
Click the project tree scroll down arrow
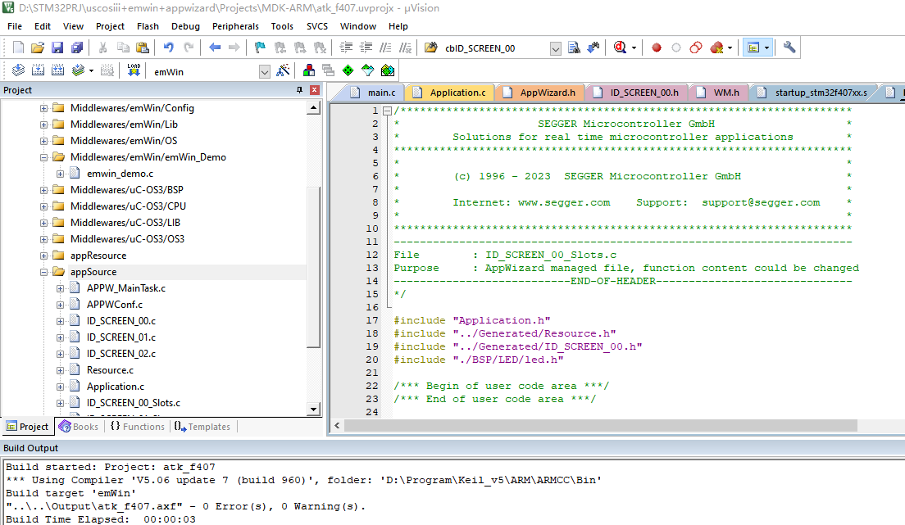[x=313, y=409]
